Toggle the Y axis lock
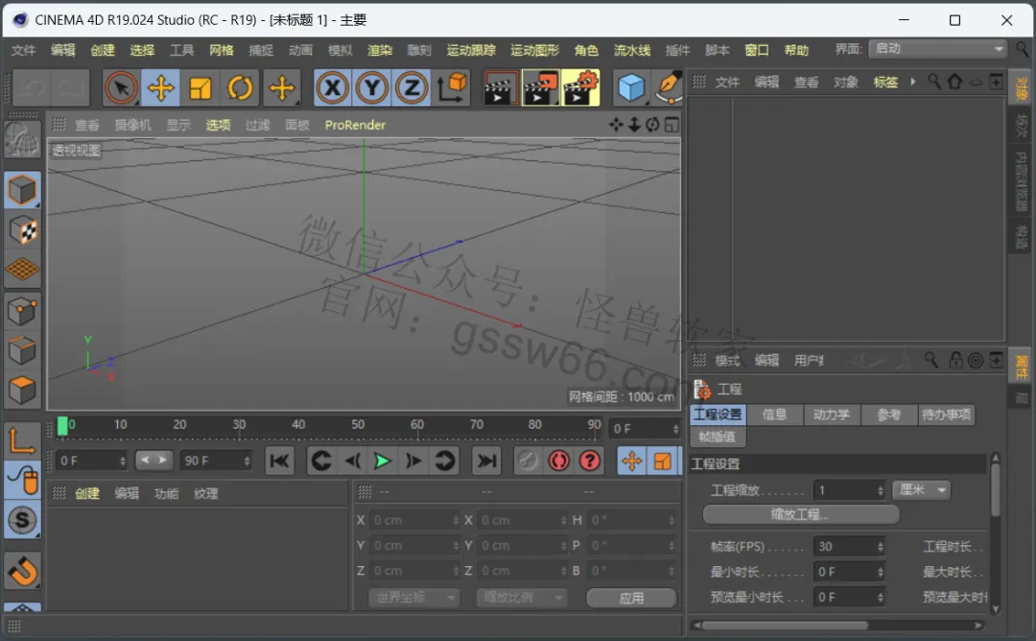 [x=372, y=88]
